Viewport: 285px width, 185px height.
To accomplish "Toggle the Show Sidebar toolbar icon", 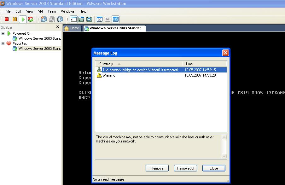I will pos(73,19).
